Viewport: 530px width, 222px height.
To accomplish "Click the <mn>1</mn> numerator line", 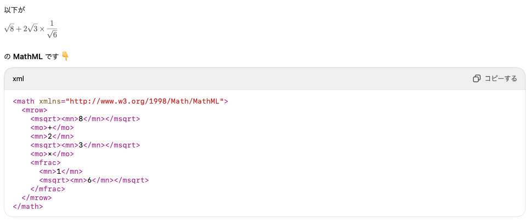I will point(61,172).
